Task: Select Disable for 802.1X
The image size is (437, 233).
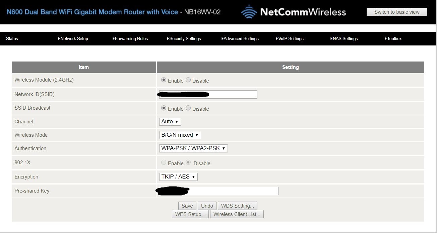Action: (188, 163)
